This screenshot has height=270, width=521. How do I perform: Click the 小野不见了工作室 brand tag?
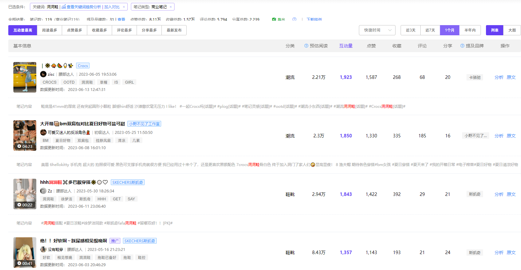pos(144,124)
